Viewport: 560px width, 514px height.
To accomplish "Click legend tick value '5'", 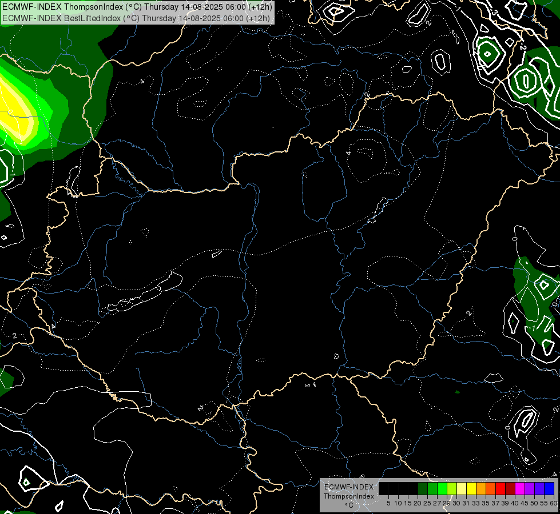I will (388, 503).
